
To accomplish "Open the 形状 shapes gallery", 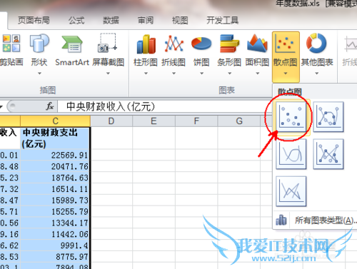I will pos(39,54).
